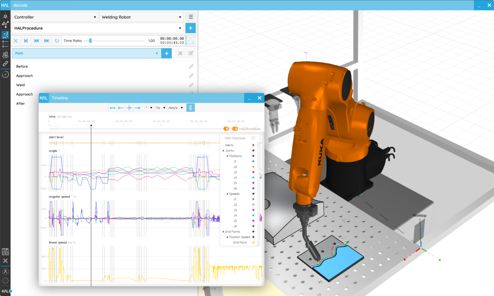Viewport: 494px width, 296px height.
Task: Click the plus button beside the Path selector
Action: 166,53
